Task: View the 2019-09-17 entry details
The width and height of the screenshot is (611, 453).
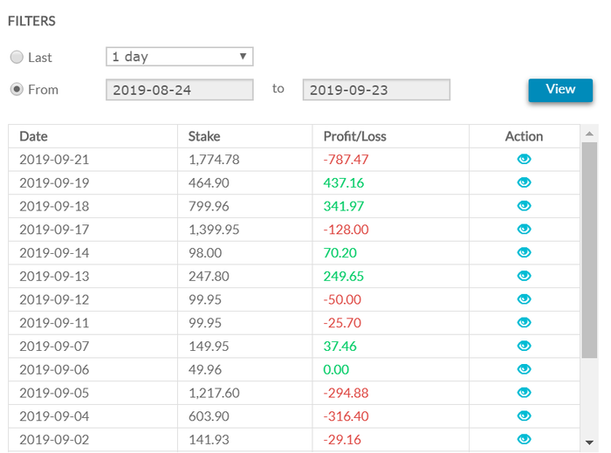Action: 524,229
